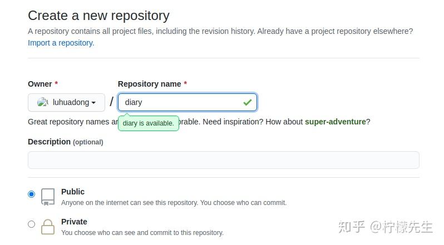Use the super-adventure name suggestion
Screen dimensions: 444x245
click(x=335, y=122)
